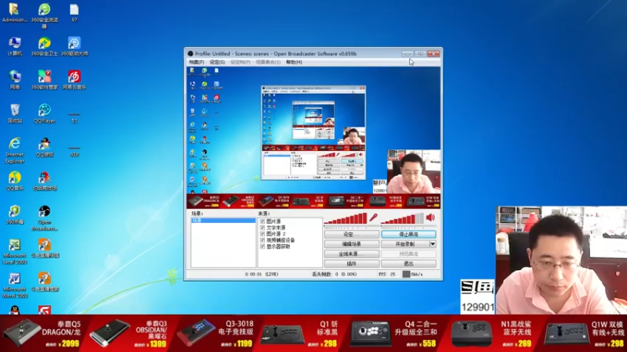
Task: Click the OBS stream preview area
Action: pyautogui.click(x=314, y=138)
